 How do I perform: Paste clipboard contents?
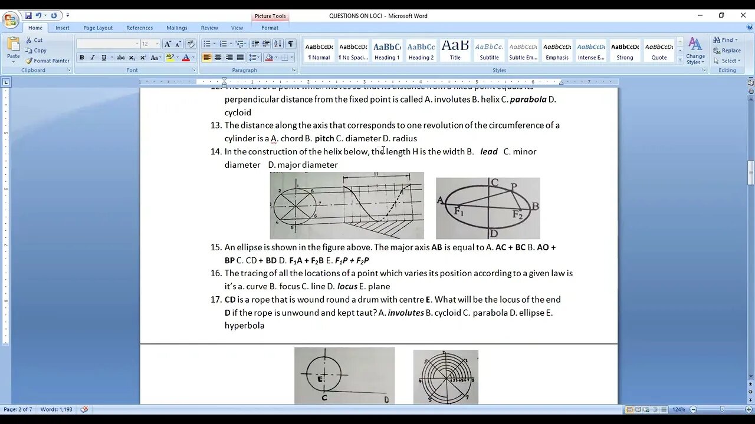pyautogui.click(x=13, y=49)
